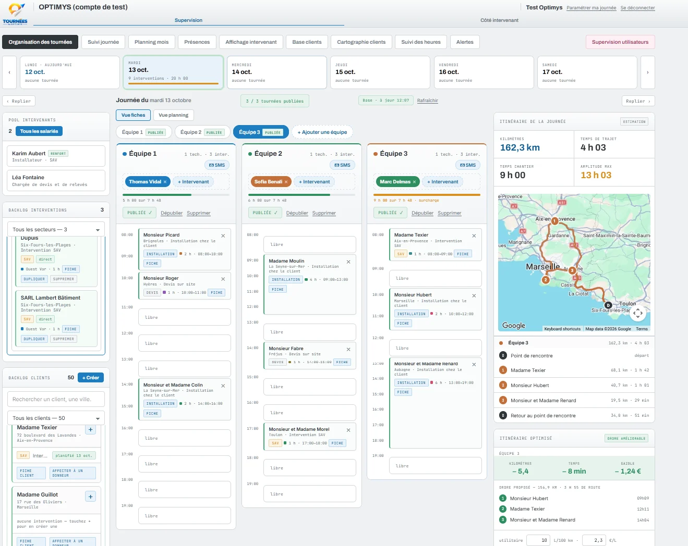This screenshot has width=688, height=546.
Task: Toggle PUBLIÉE status for Équipe 2
Action: pos(264,213)
